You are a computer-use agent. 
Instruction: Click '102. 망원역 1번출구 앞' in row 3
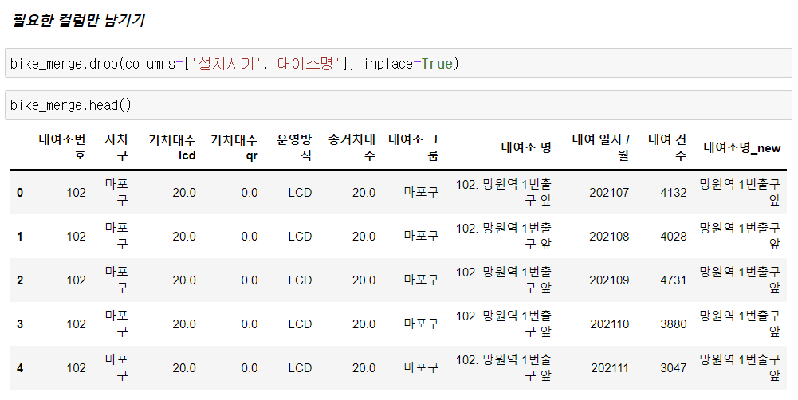click(x=503, y=324)
